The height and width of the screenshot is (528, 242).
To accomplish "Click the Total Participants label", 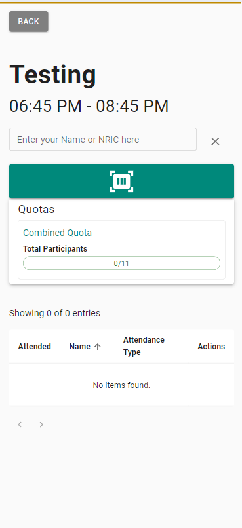I will click(55, 249).
